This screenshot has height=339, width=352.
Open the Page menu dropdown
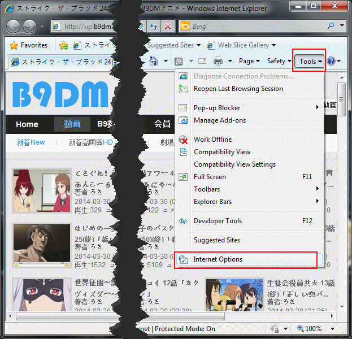[249, 61]
